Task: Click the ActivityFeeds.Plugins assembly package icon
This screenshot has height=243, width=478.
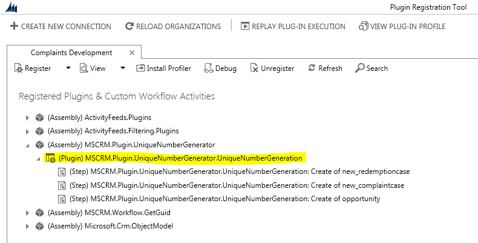Action: (x=39, y=118)
